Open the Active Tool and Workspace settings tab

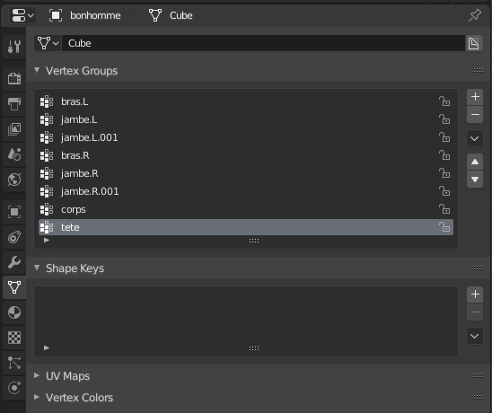[14, 47]
